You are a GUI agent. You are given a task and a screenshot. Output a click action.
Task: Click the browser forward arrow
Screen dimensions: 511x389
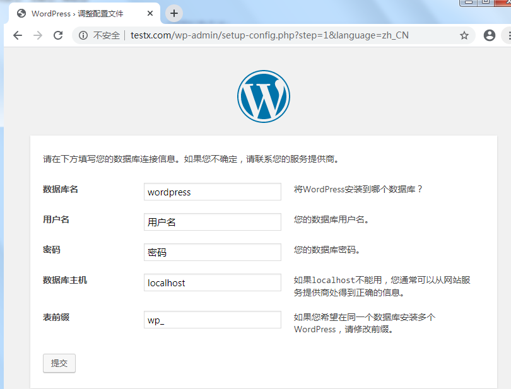coord(38,35)
